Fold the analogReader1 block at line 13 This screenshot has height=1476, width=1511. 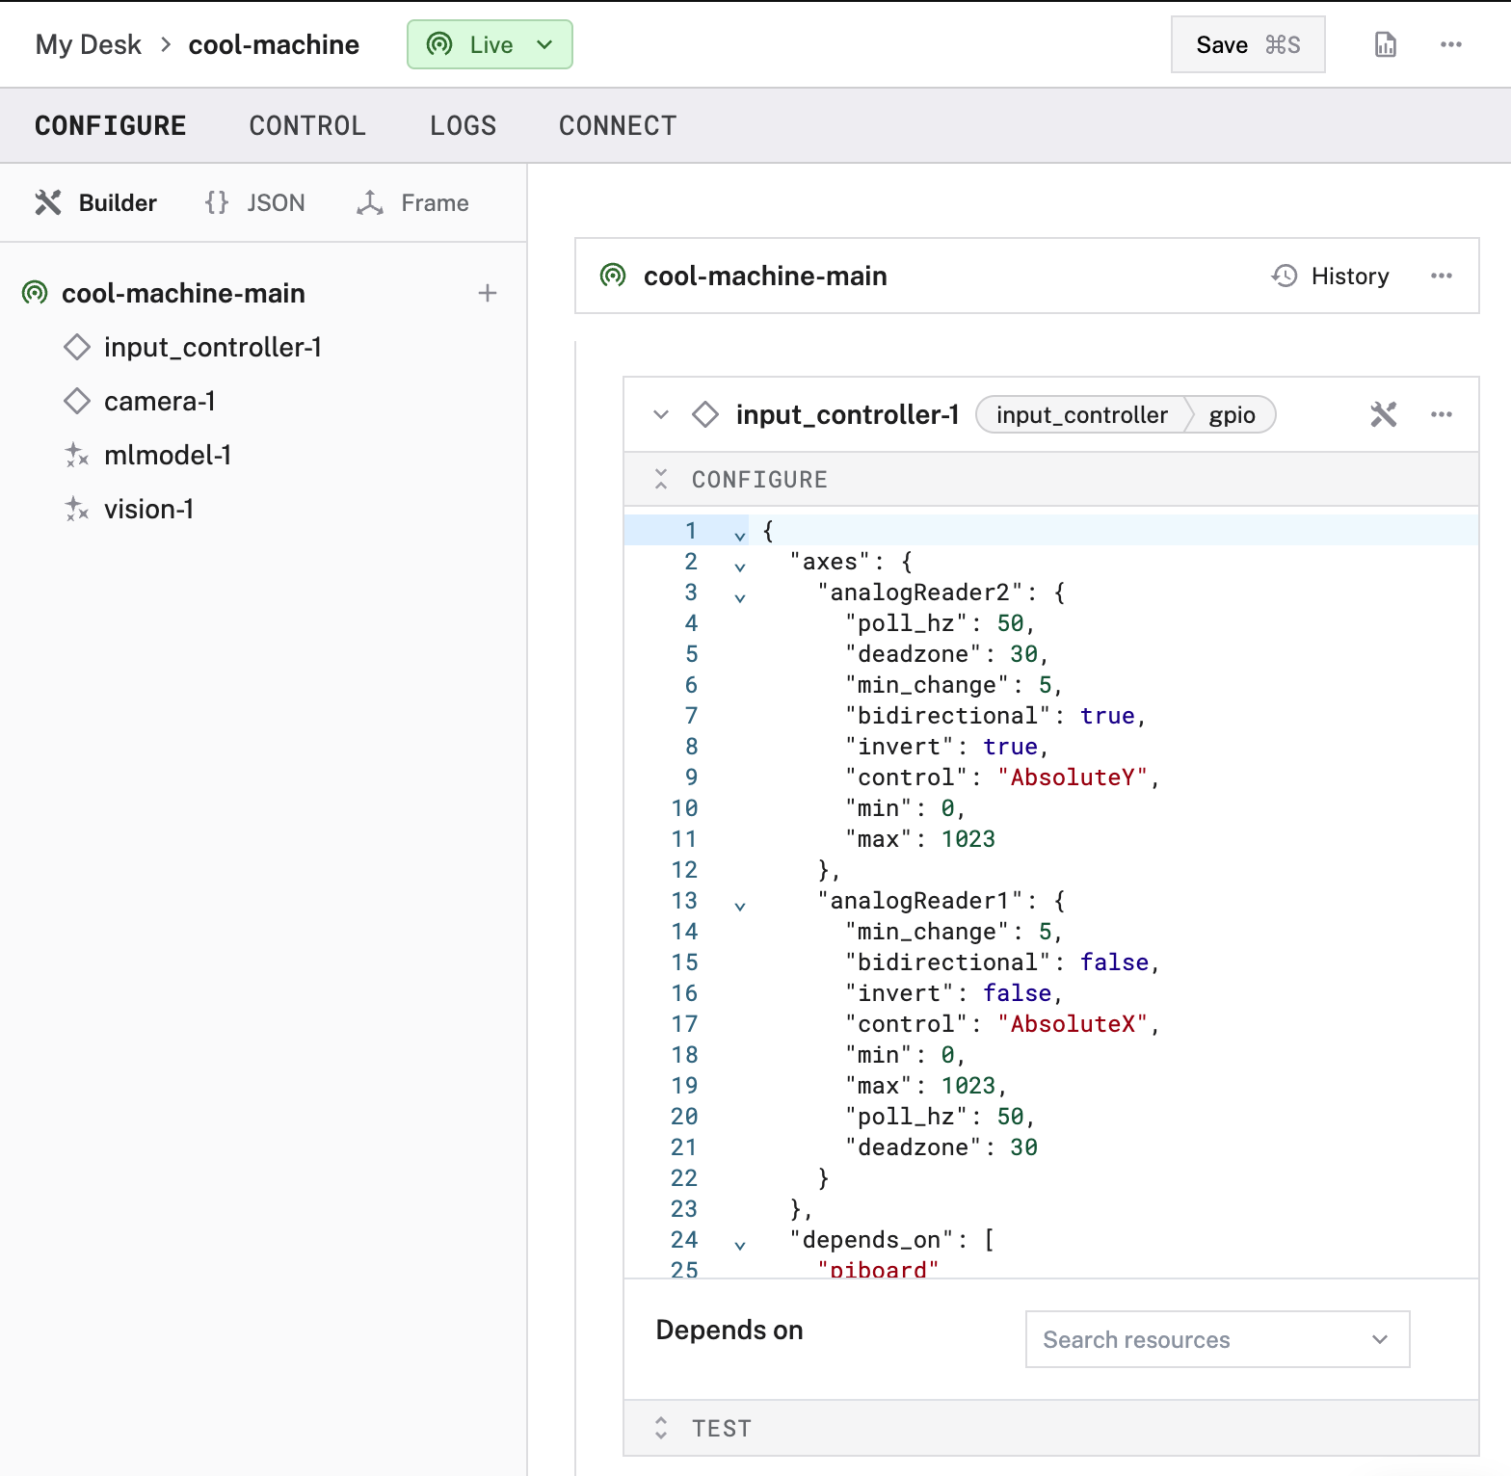[740, 907]
